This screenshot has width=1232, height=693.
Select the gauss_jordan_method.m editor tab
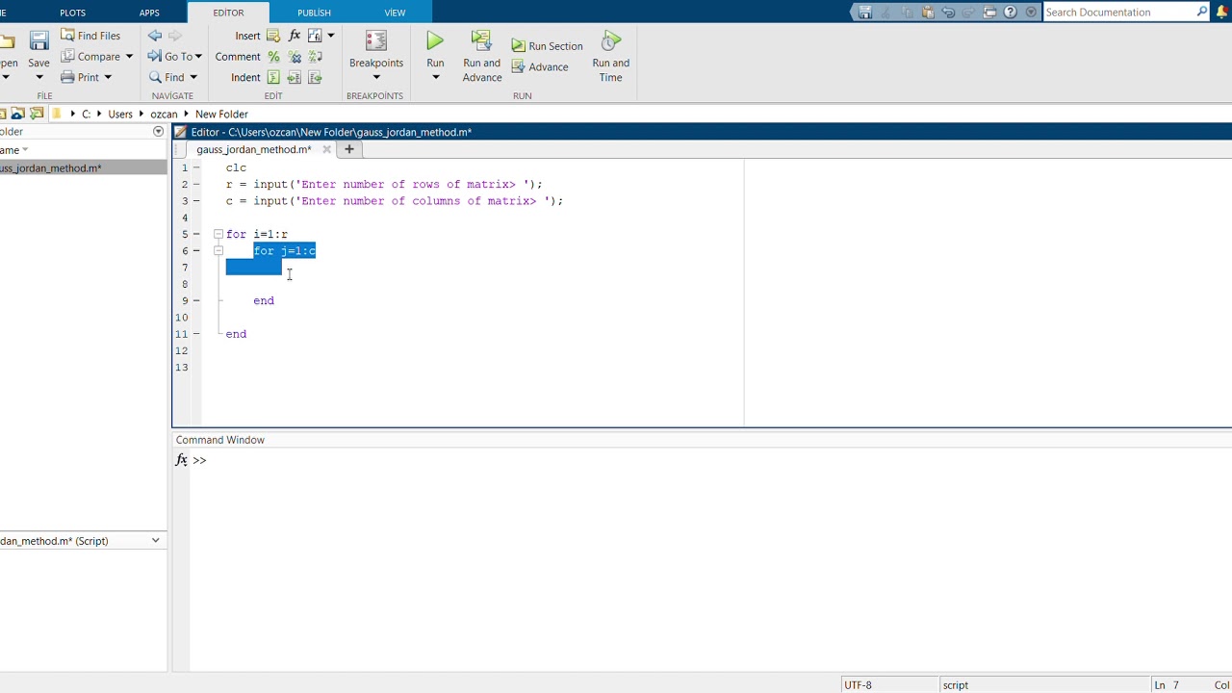[x=253, y=149]
